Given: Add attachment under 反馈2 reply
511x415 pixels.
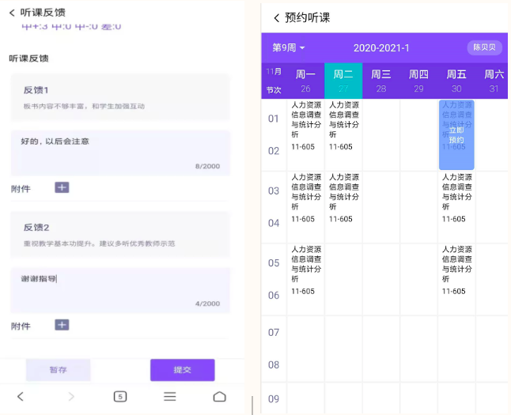Looking at the screenshot, I should [62, 325].
